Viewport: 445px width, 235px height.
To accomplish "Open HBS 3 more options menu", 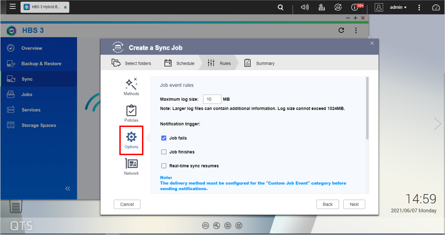I will pos(356,30).
